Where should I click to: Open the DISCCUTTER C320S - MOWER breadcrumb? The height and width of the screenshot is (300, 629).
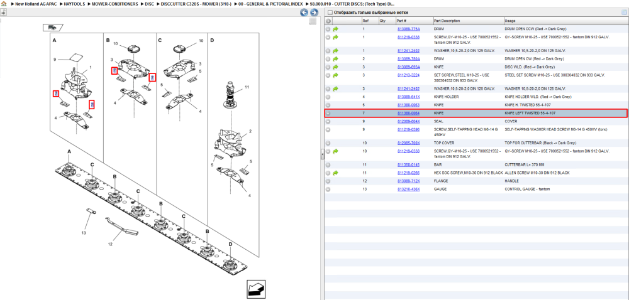(x=196, y=3)
